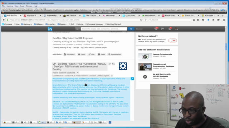Add Presentation media to position
The height and width of the screenshot is (128, 229).
coord(115,54)
